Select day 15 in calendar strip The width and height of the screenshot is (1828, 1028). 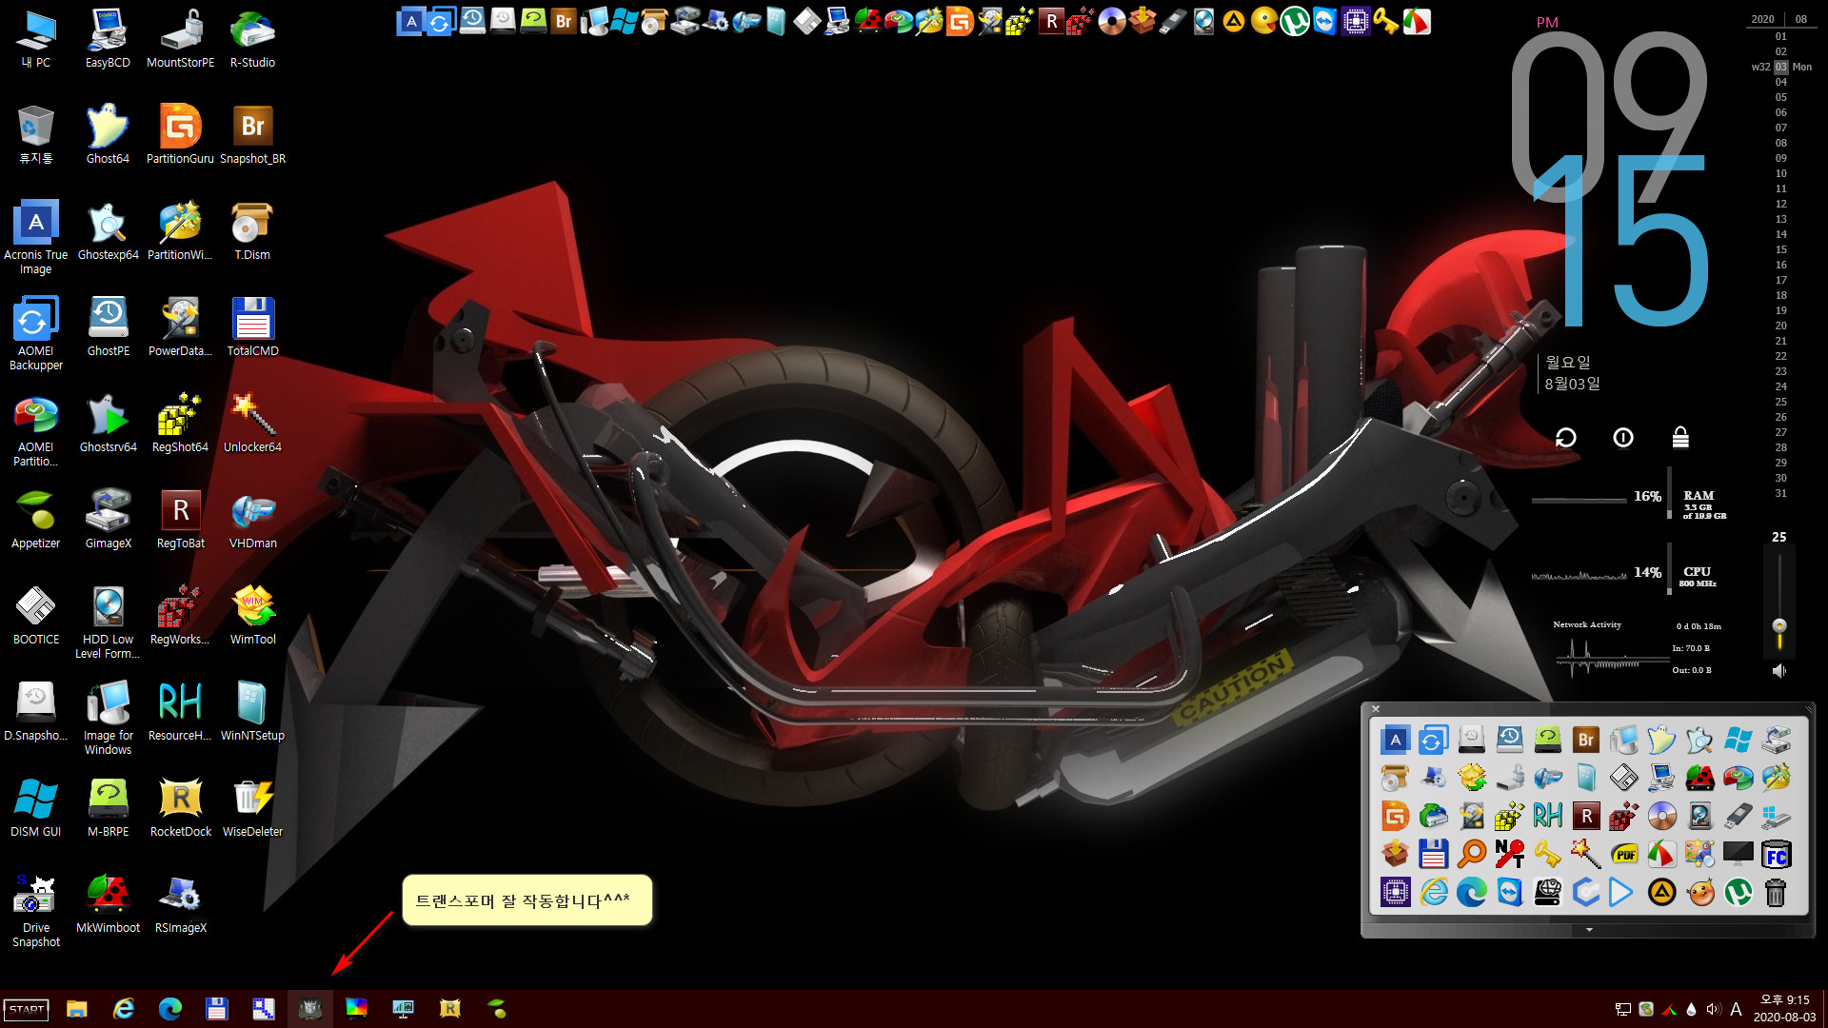[x=1780, y=249]
